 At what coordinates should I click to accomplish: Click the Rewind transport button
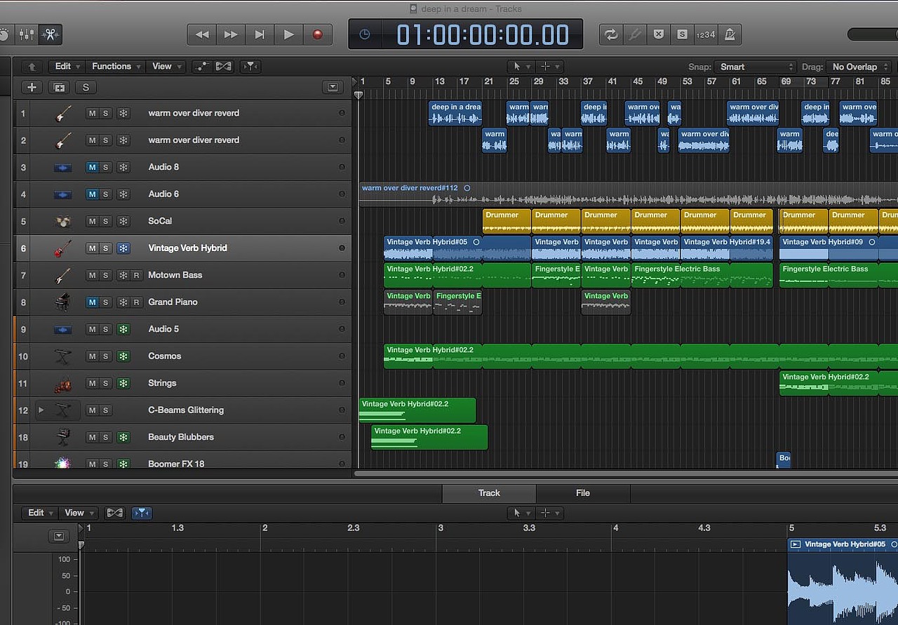point(202,34)
